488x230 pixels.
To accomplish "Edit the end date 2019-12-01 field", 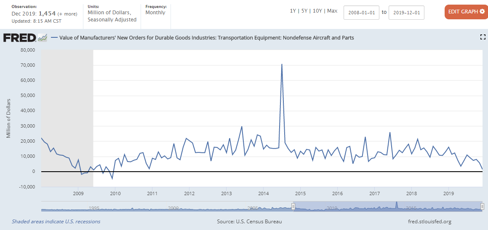I will pyautogui.click(x=406, y=13).
